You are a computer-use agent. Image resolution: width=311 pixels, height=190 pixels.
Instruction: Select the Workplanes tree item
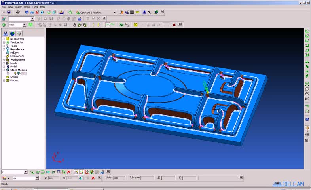click(17, 59)
